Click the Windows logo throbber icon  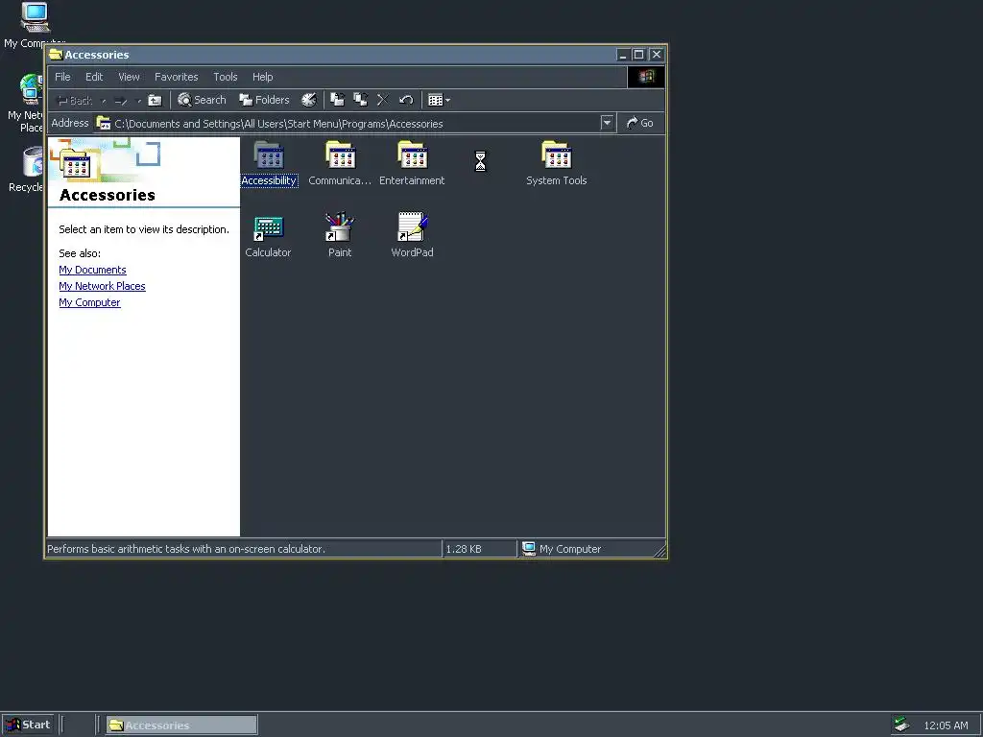pyautogui.click(x=646, y=77)
